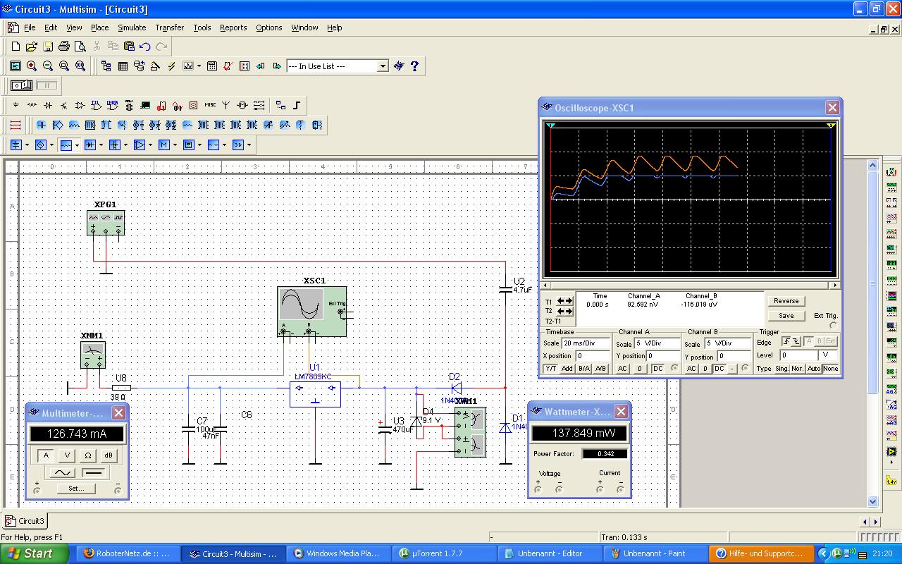902x564 pixels.
Task: Select the Circuit3 sheet tab
Action: [25, 521]
